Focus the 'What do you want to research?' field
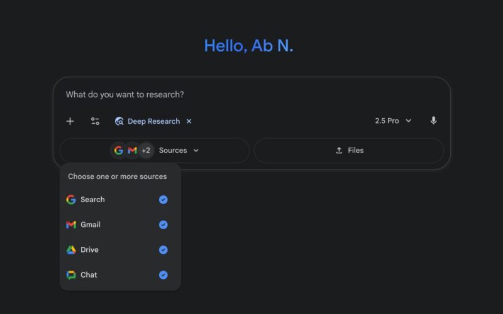The height and width of the screenshot is (314, 503). tap(251, 95)
